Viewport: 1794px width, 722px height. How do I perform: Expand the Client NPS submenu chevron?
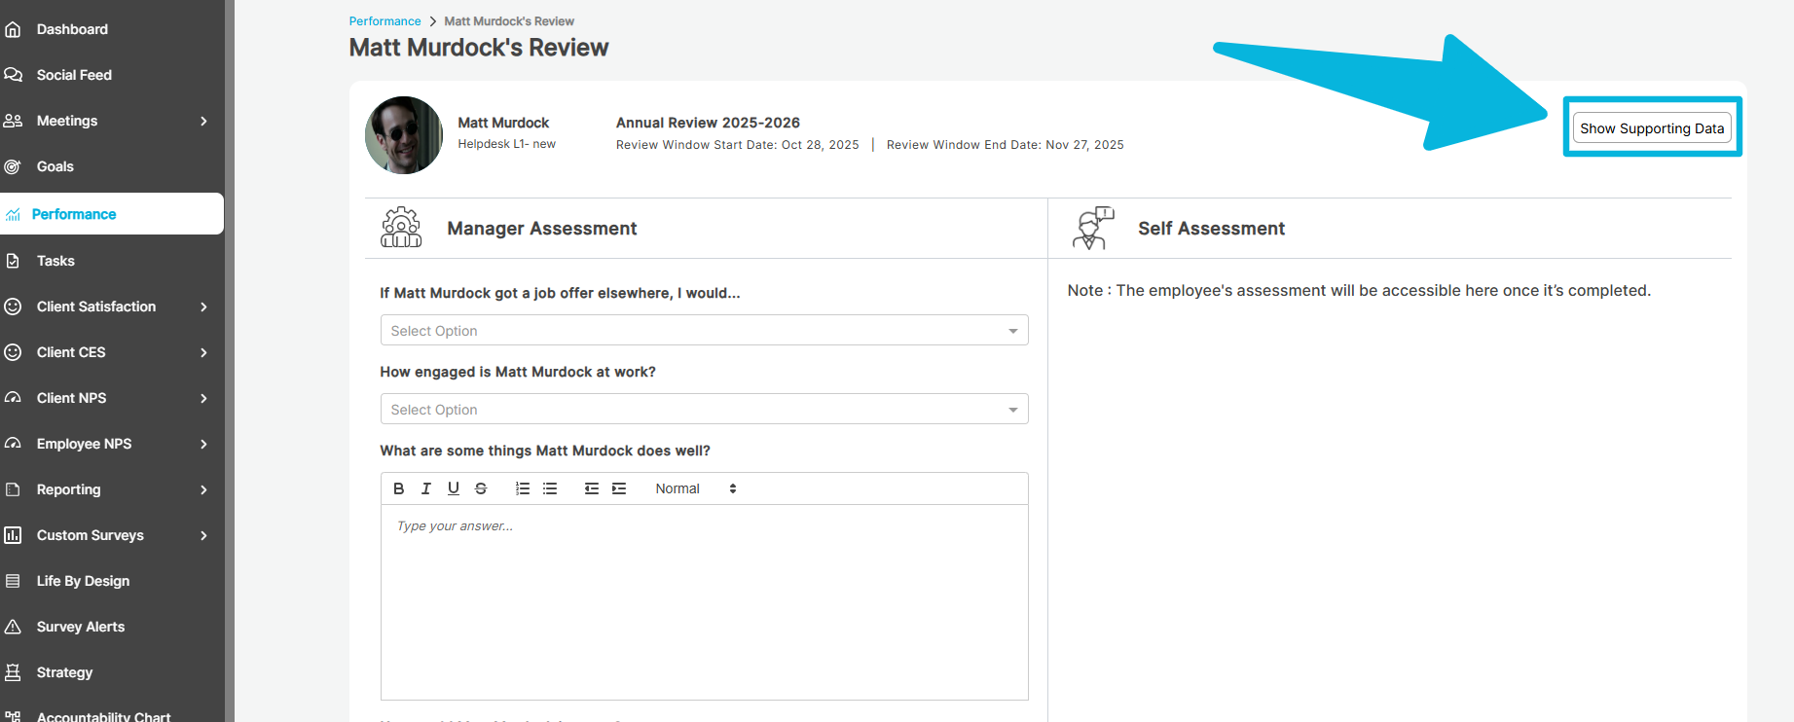pos(203,398)
